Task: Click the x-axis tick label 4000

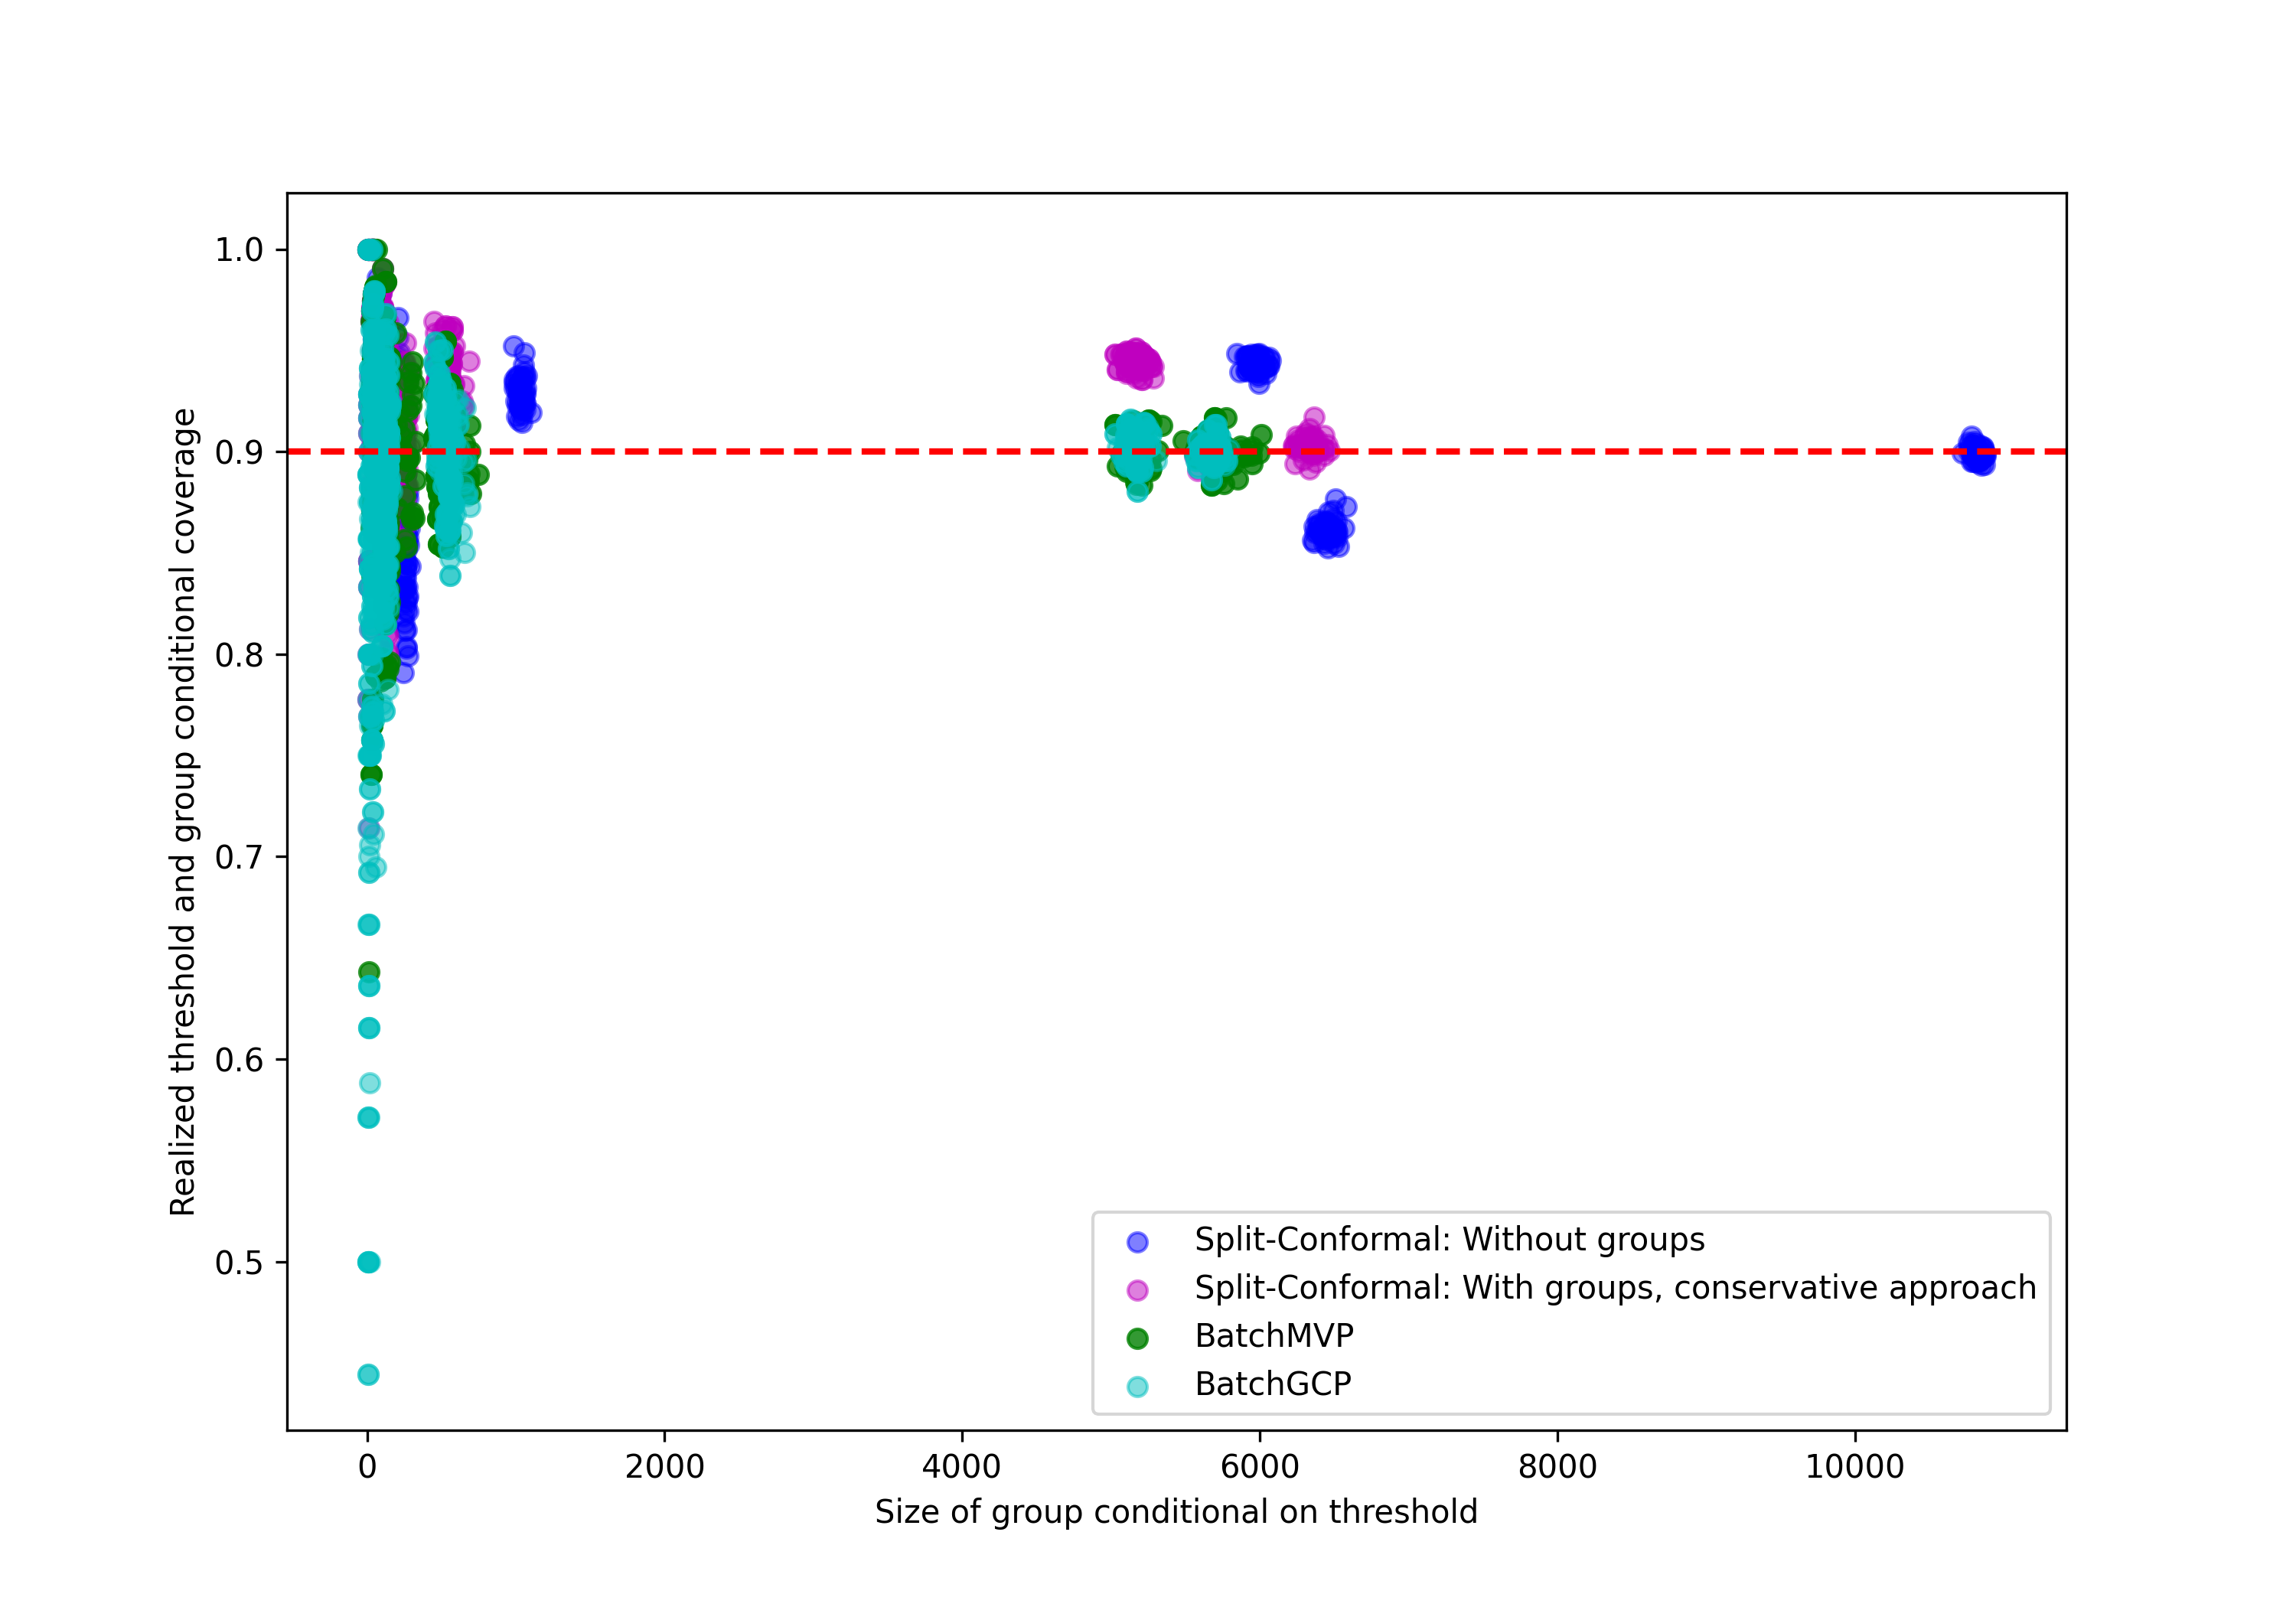Action: point(961,1467)
